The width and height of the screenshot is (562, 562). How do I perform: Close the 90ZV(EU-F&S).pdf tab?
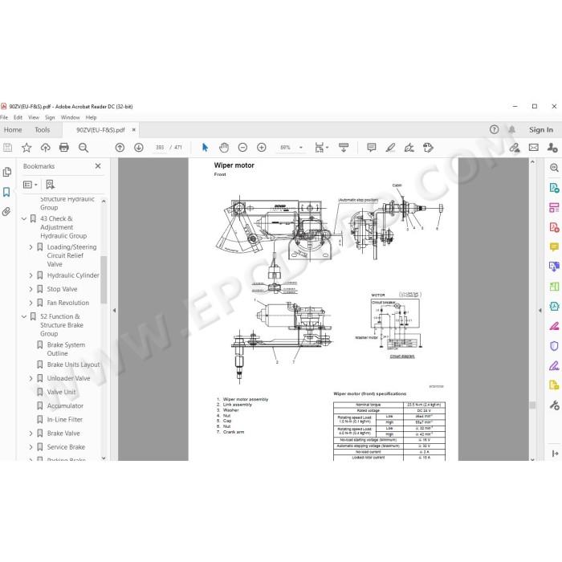coord(134,130)
